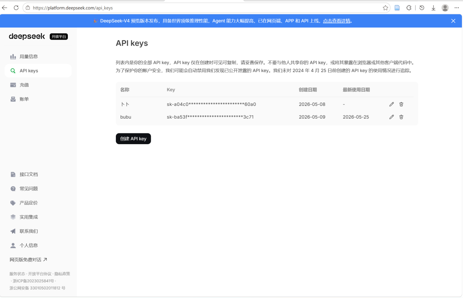
Task: Click the key name トト
Action: click(x=125, y=104)
